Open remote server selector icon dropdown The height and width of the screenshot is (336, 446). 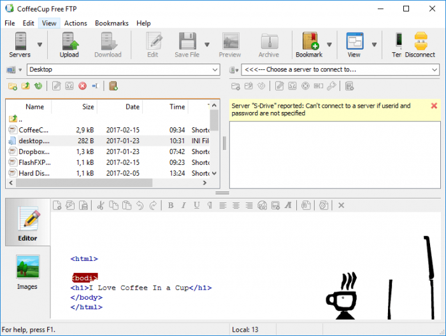234,70
